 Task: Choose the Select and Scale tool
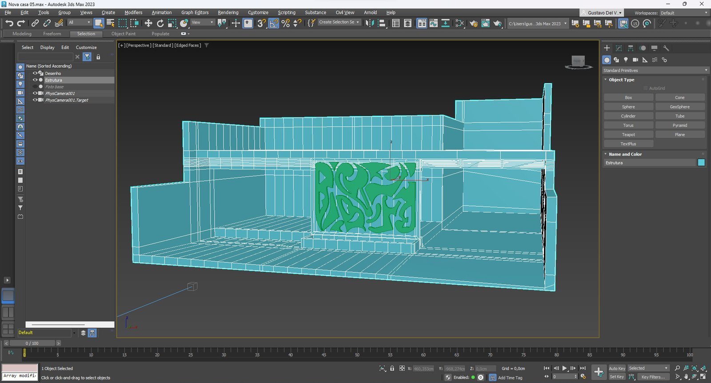(172, 23)
